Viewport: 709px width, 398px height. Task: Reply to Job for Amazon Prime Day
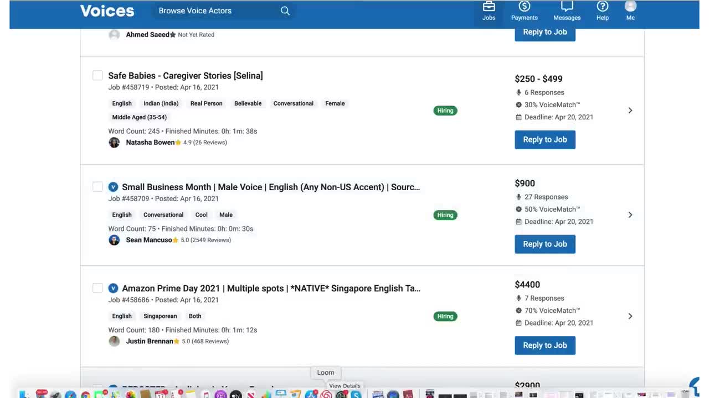[x=545, y=345]
